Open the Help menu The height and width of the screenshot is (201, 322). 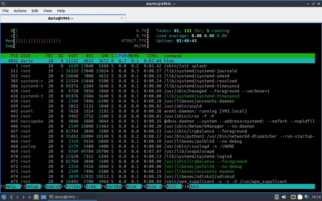tap(61, 11)
